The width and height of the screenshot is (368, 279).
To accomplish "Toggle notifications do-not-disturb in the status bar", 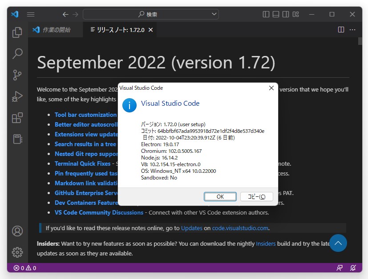I will point(353,268).
